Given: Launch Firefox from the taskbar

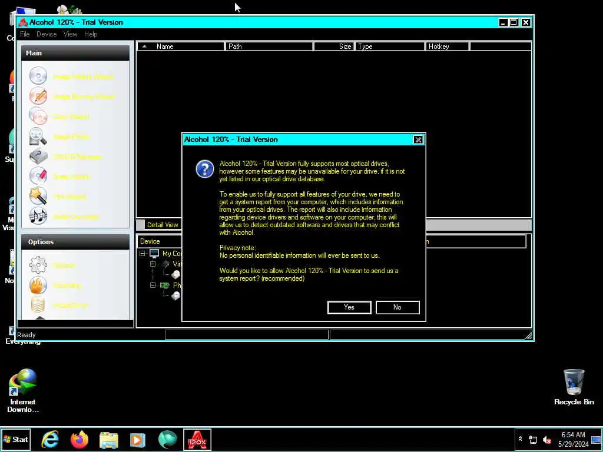Looking at the screenshot, I should [79, 440].
